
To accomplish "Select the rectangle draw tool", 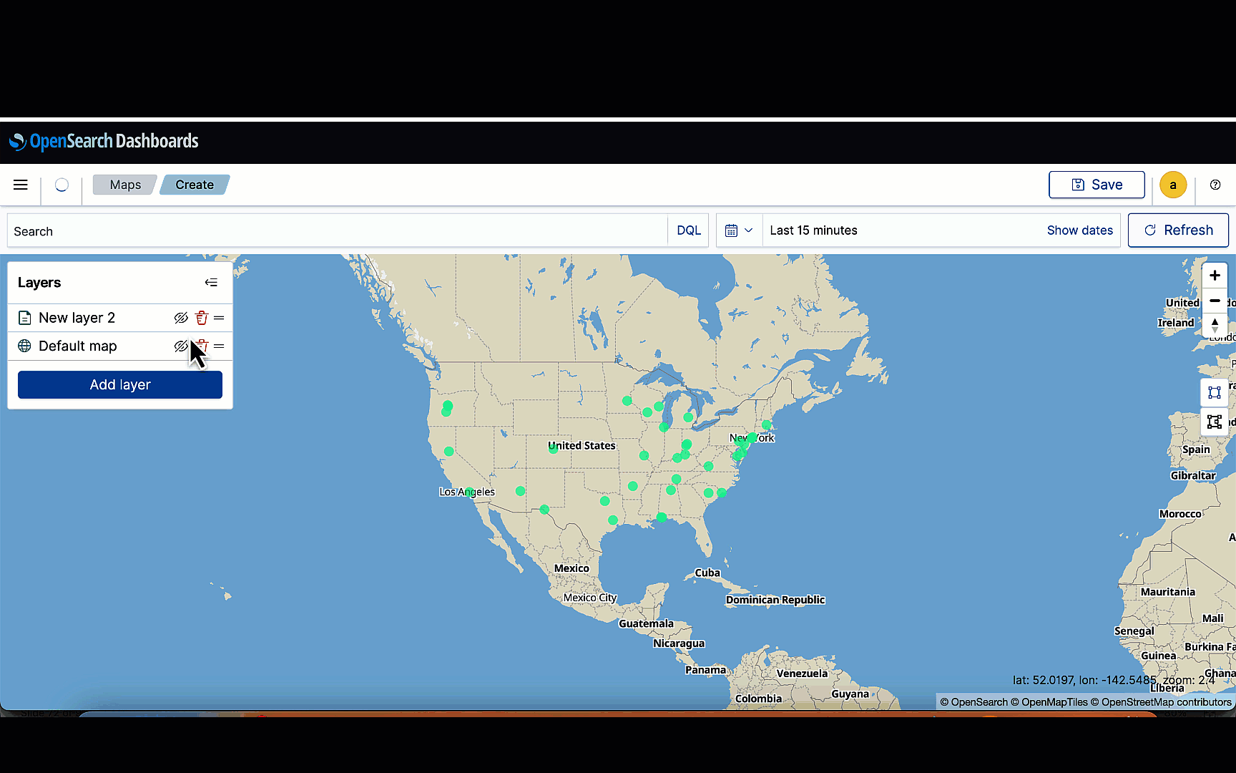I will 1215,392.
